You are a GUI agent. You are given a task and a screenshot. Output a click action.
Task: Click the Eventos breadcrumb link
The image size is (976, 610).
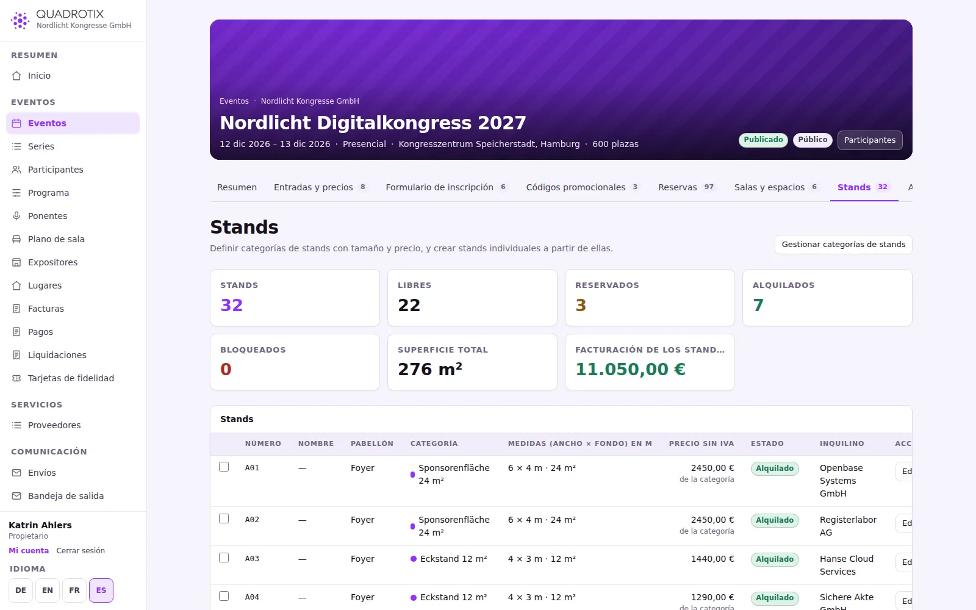coord(234,101)
